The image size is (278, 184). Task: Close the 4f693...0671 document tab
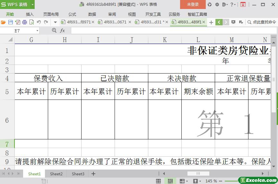tap(130, 22)
